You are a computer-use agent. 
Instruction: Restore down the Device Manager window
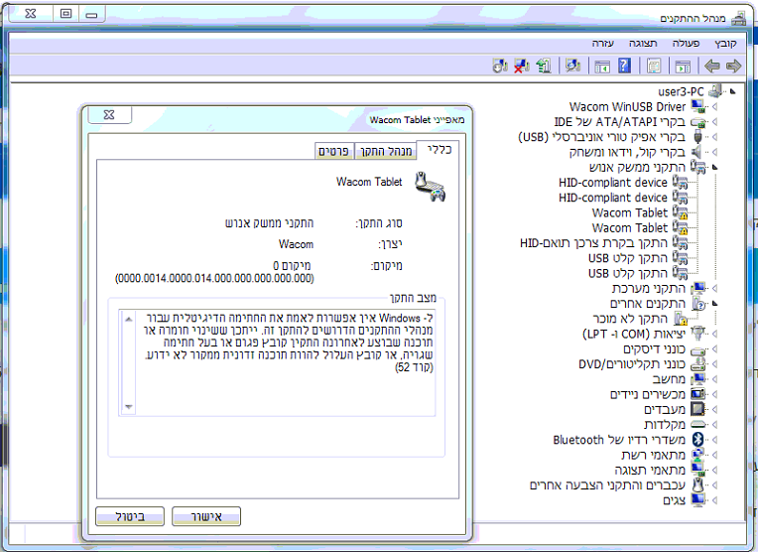click(x=65, y=14)
